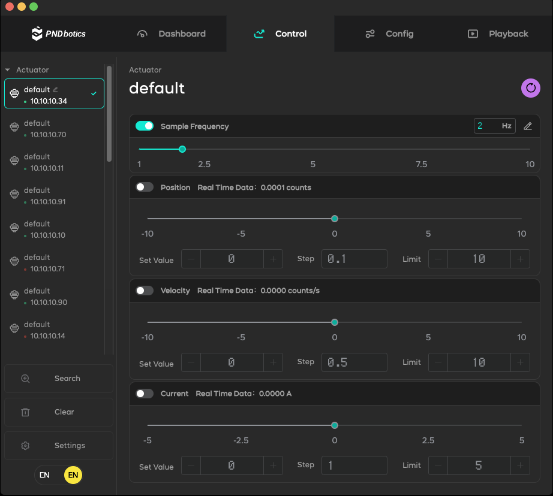Increase Position Set Value with plus

click(273, 259)
